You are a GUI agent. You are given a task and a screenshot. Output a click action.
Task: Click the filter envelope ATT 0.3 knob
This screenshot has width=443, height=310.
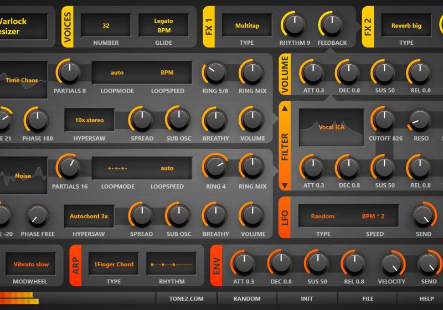[312, 167]
